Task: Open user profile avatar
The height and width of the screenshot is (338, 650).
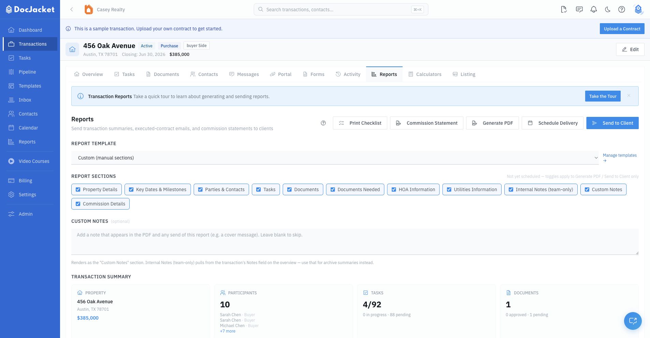Action: pyautogui.click(x=638, y=10)
